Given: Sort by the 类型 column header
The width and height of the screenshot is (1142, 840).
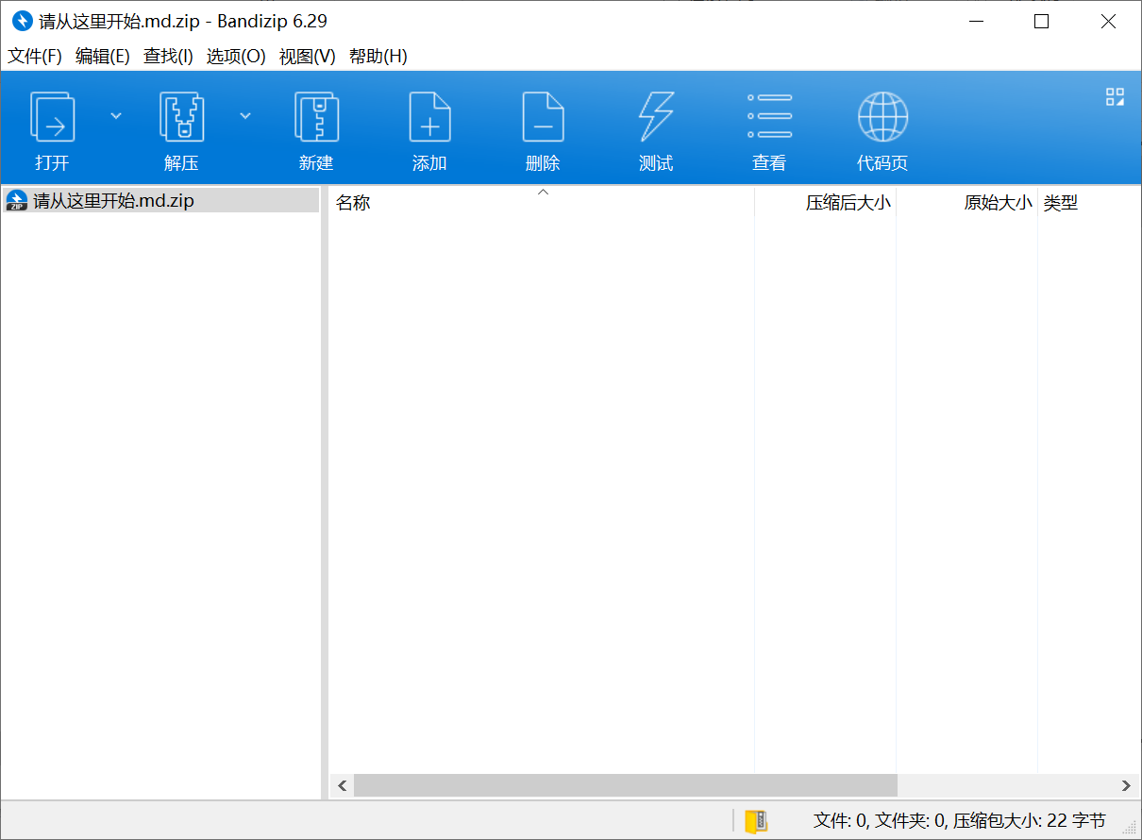Looking at the screenshot, I should coord(1089,202).
